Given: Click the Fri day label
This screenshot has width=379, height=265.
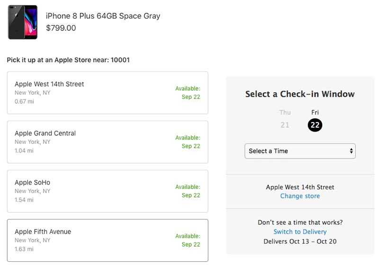Looking at the screenshot, I should tap(315, 112).
